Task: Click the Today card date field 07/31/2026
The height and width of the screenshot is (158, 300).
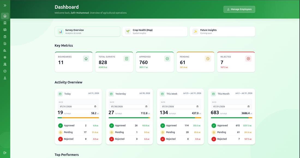Action: [x=78, y=107]
